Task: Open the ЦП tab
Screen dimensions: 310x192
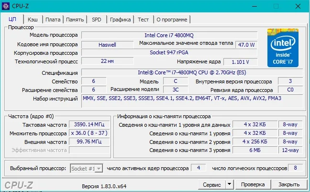Action: (12, 20)
